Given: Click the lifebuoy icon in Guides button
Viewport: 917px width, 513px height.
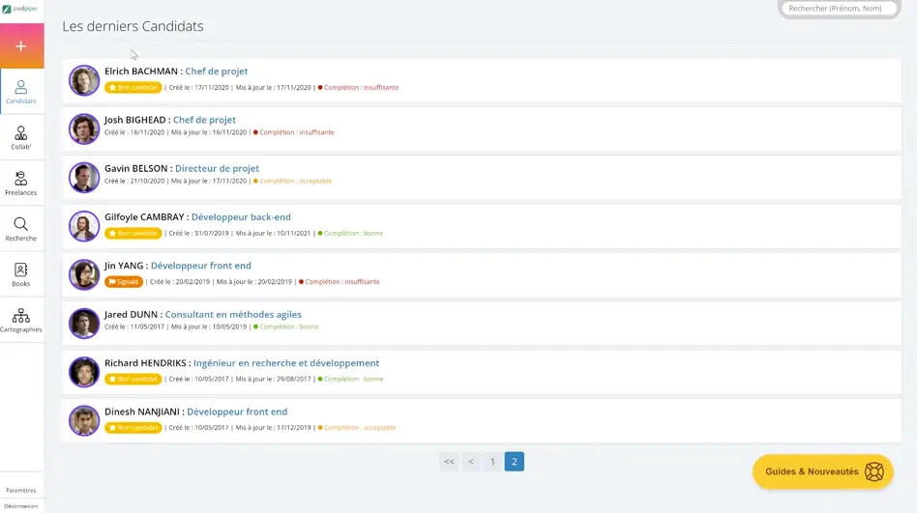Looking at the screenshot, I should [874, 471].
